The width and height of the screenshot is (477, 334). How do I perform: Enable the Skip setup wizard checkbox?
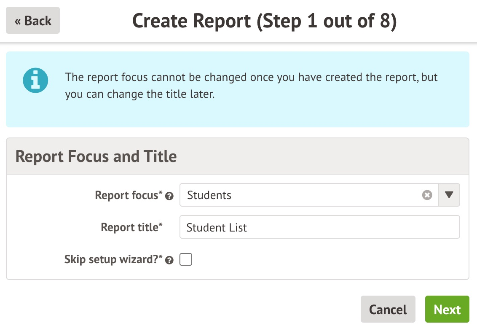[x=186, y=260]
